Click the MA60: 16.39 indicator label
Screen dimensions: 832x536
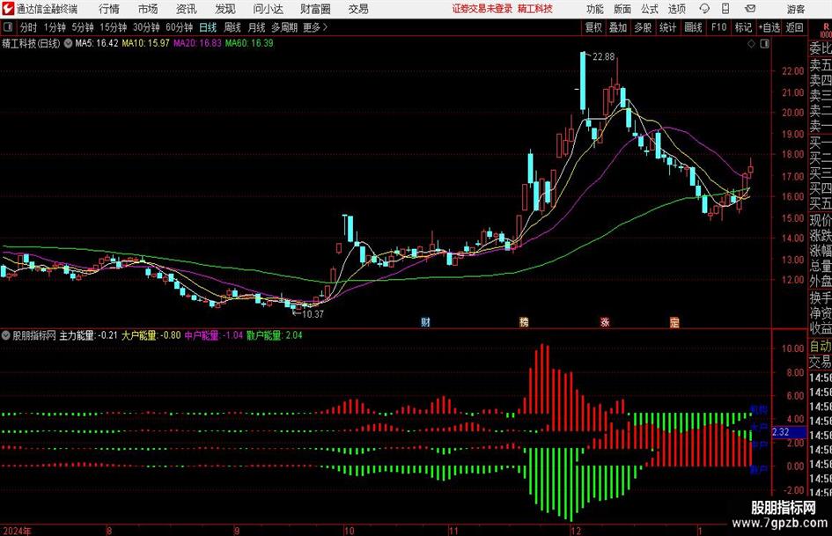(x=249, y=43)
